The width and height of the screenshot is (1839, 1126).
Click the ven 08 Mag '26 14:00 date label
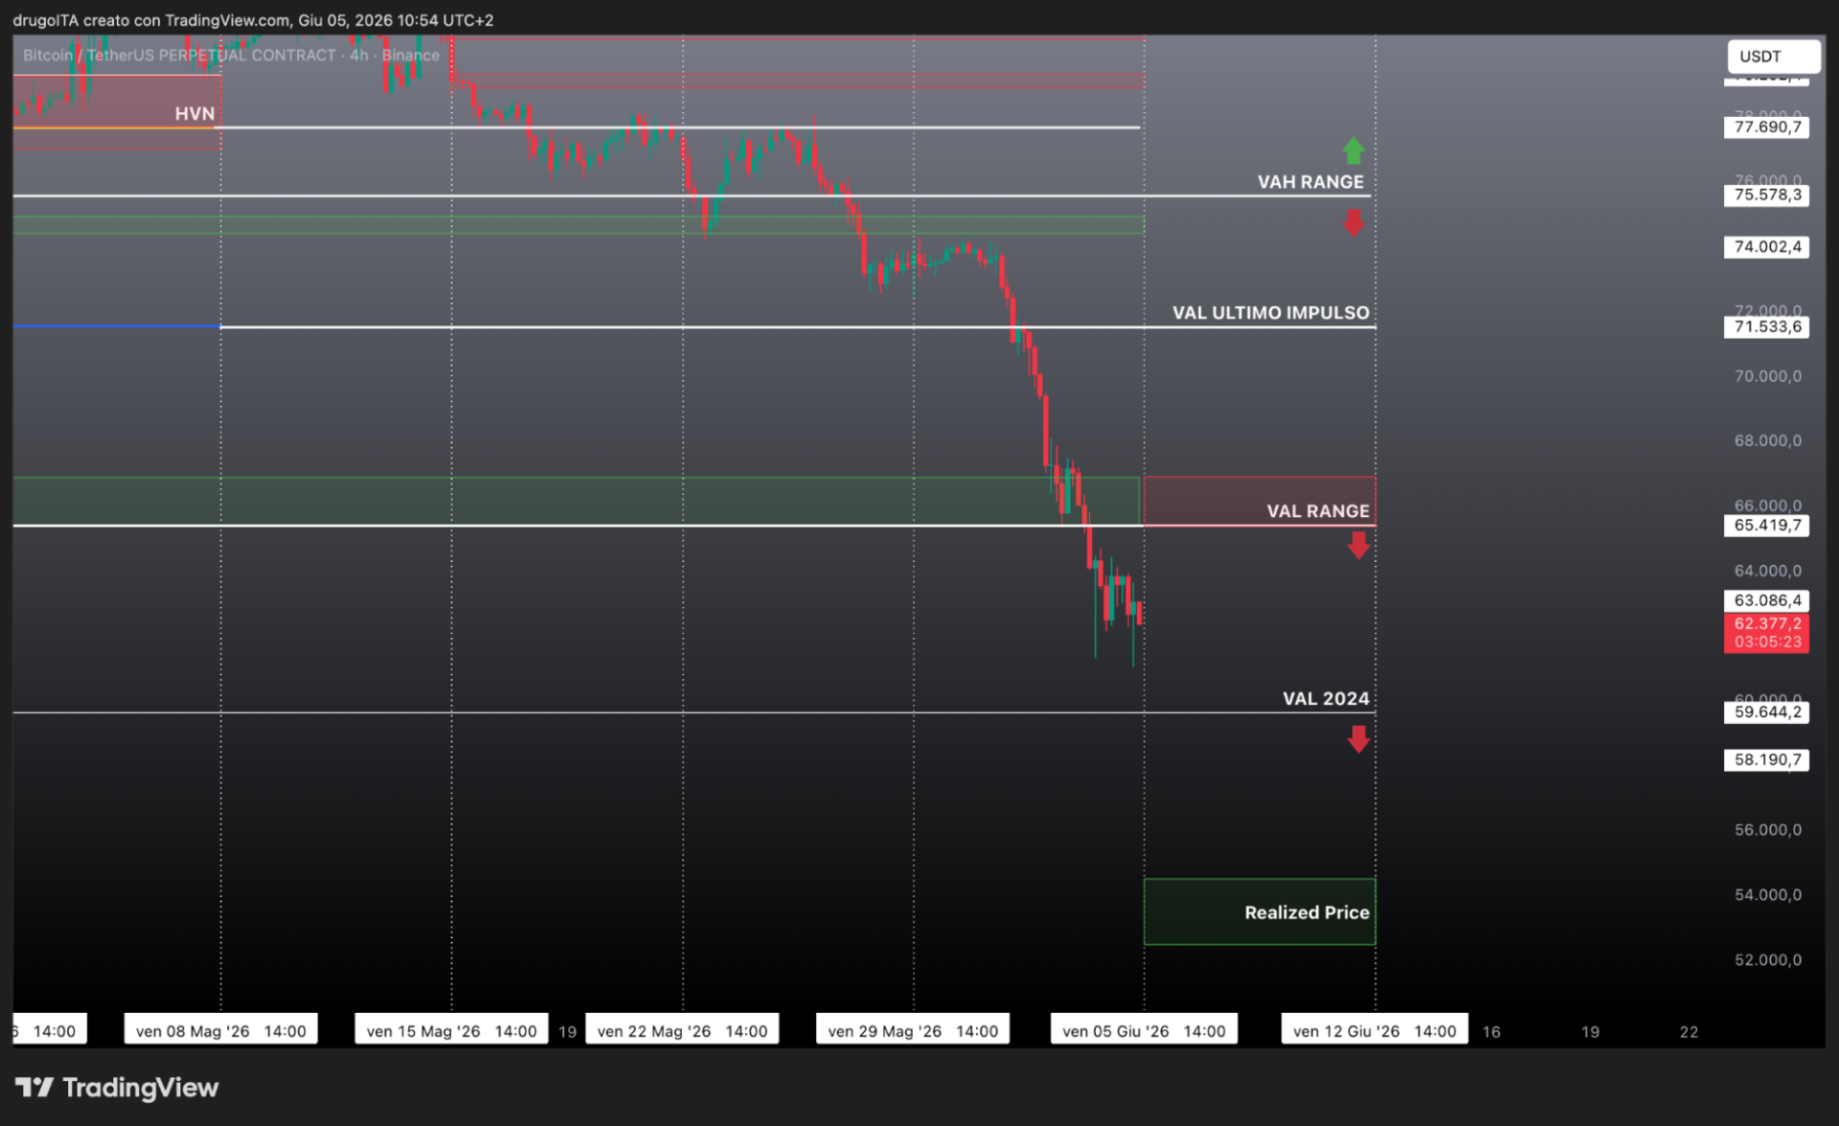[x=220, y=1031]
